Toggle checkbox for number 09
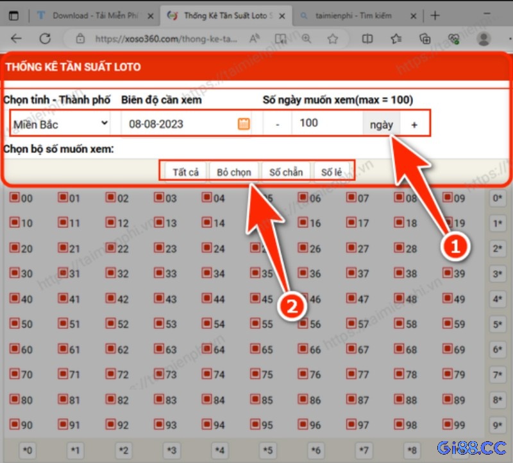 click(x=447, y=197)
